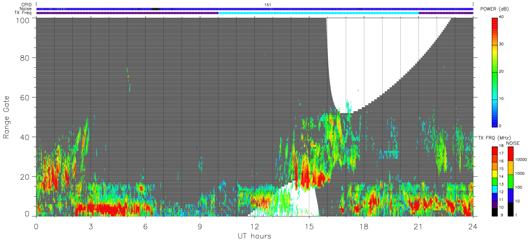Click the CPID label at top left

[x=26, y=5]
